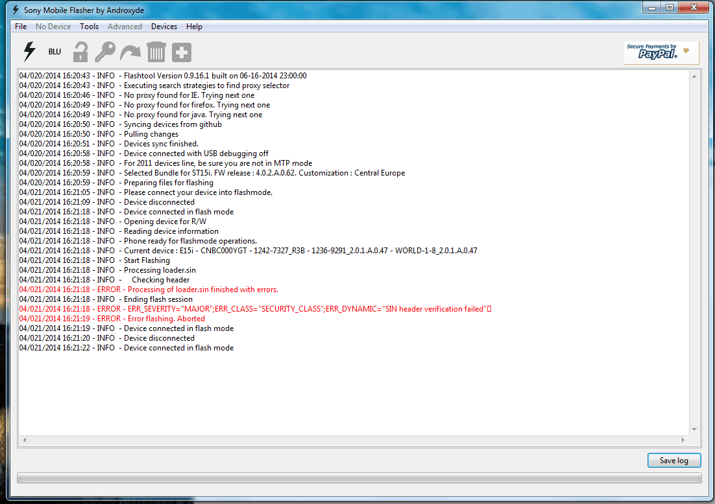Image resolution: width=715 pixels, height=504 pixels.
Task: Maximize the Sony Mobile Flasher window
Action: [670, 7]
